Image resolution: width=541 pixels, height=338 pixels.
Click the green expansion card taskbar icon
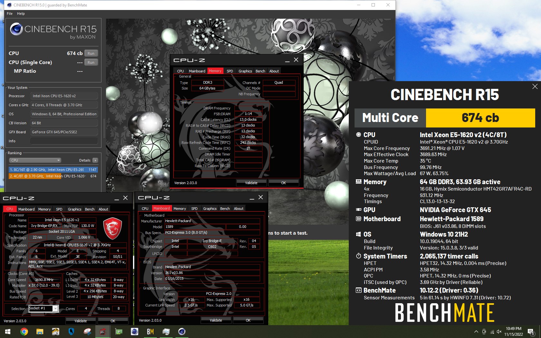(119, 331)
